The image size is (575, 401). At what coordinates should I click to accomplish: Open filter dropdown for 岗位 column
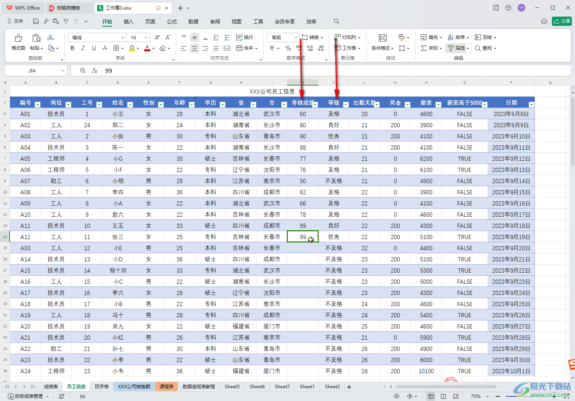tap(68, 104)
